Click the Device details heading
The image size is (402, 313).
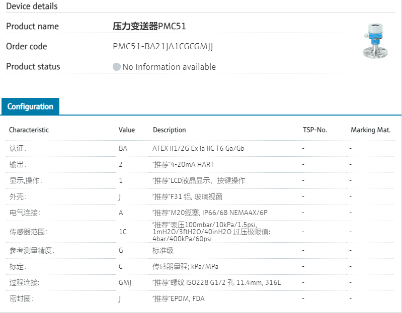click(x=32, y=7)
